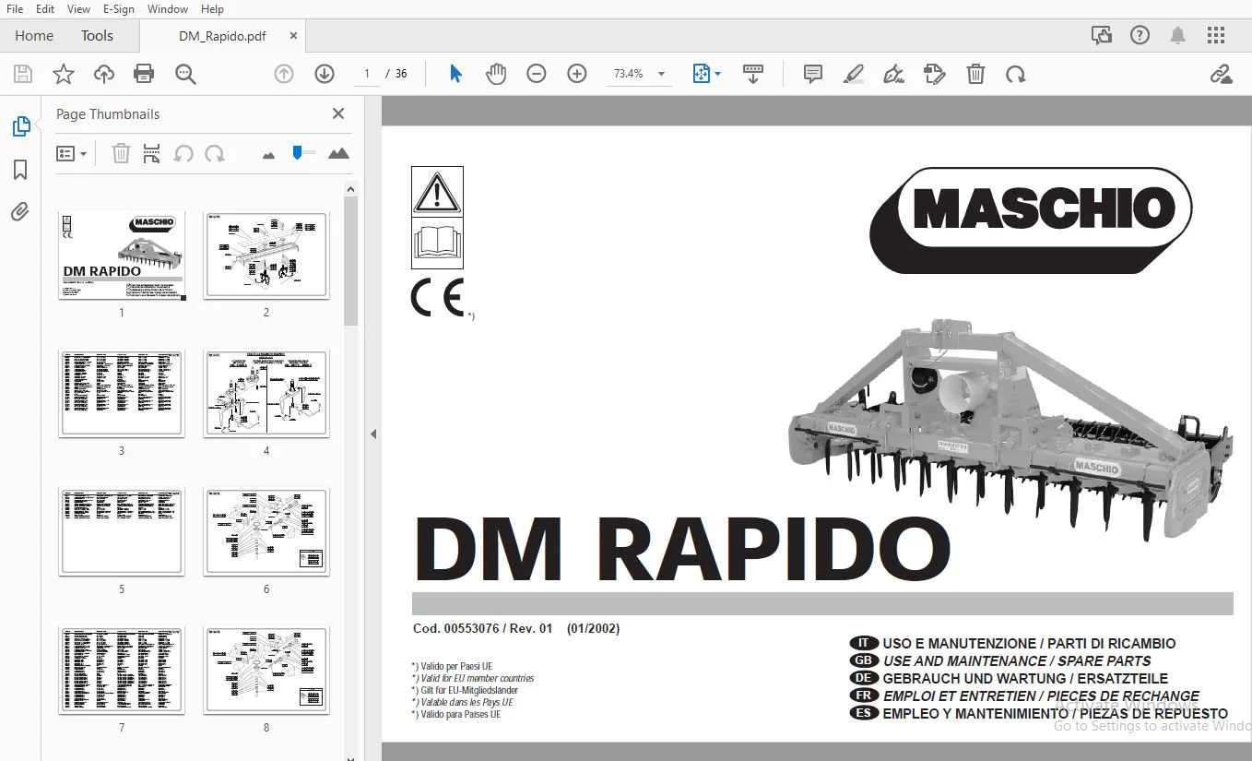Open the Page Thumbnails sidebar icon
The image size is (1252, 761).
[20, 126]
